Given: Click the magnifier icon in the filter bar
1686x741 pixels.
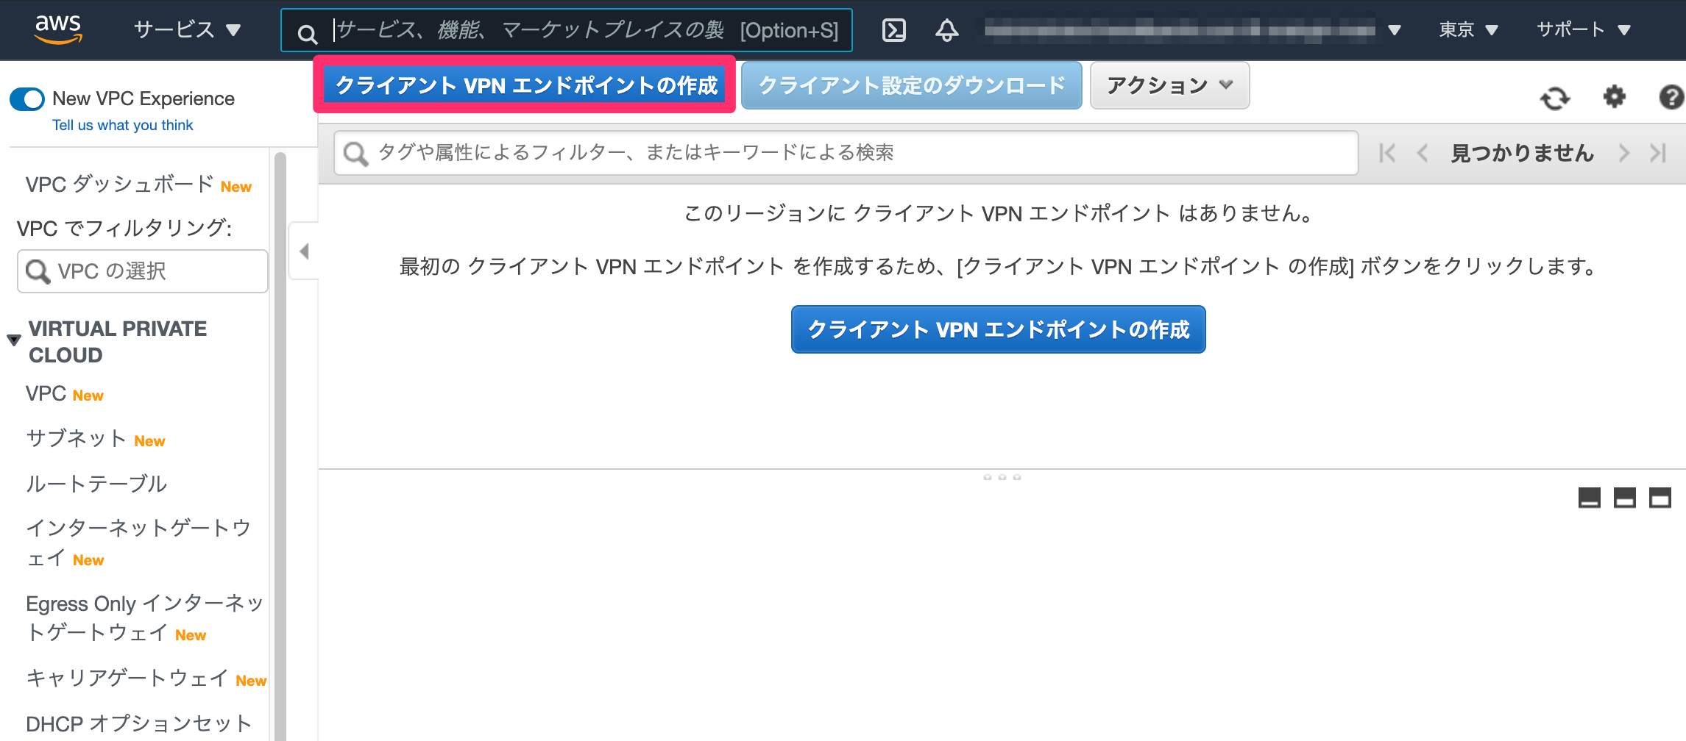Looking at the screenshot, I should pos(356,154).
